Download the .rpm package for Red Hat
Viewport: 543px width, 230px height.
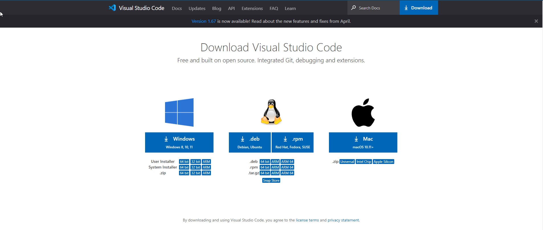click(x=293, y=142)
